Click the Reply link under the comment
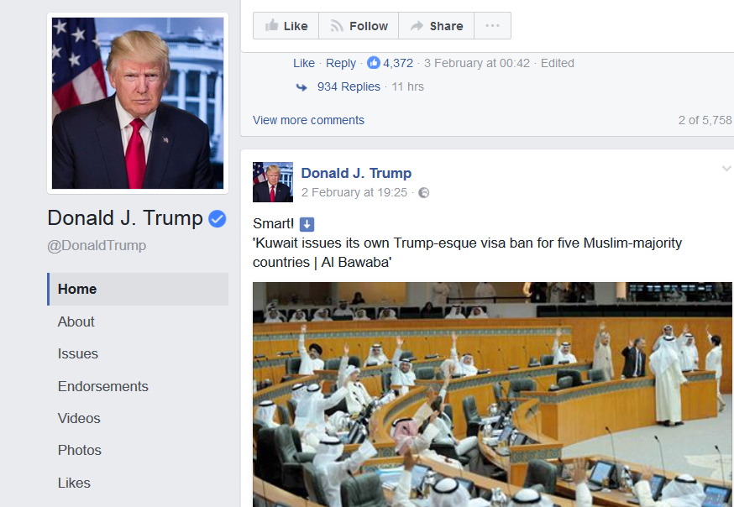The height and width of the screenshot is (507, 734). coord(341,63)
